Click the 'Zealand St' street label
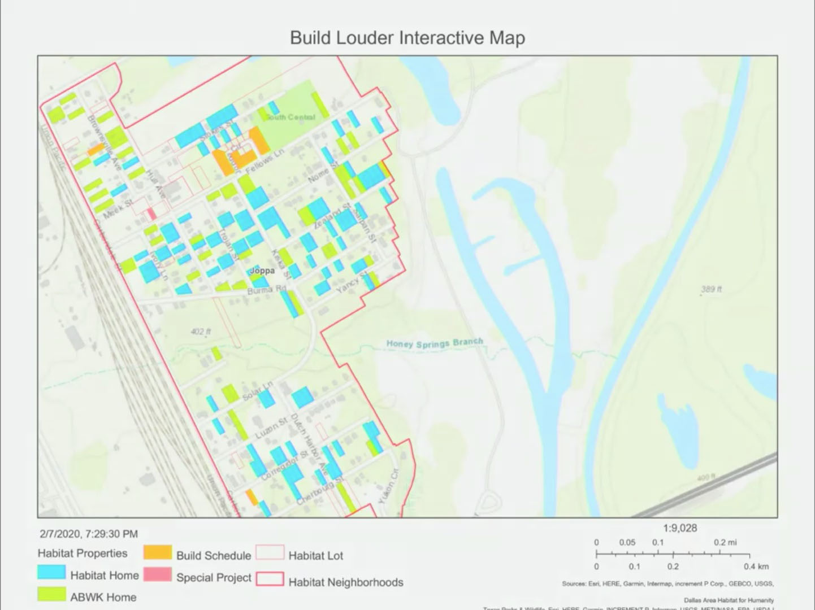 (332, 216)
